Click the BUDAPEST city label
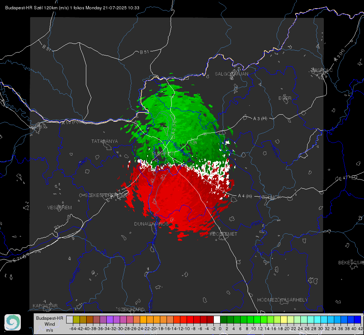The height and width of the screenshot is (335, 364). tap(164, 154)
